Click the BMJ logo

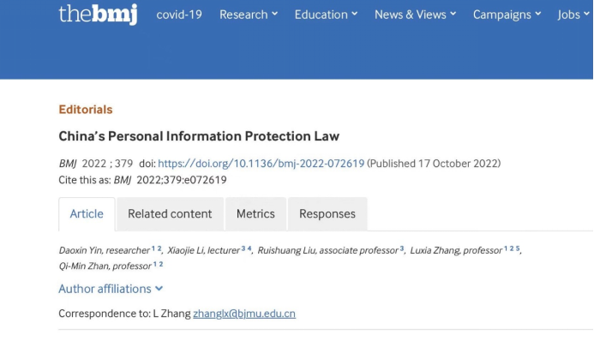98,15
